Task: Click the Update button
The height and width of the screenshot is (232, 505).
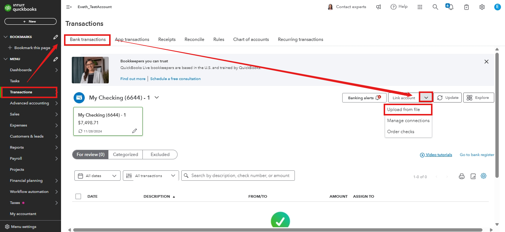Action: click(x=448, y=98)
